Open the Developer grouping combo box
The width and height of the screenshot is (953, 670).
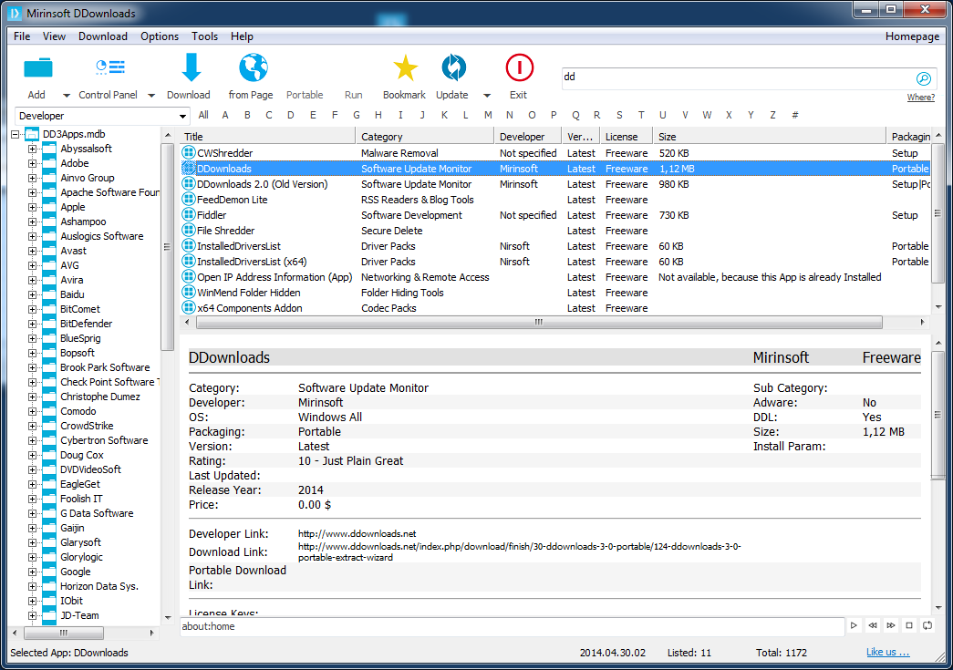click(x=101, y=116)
